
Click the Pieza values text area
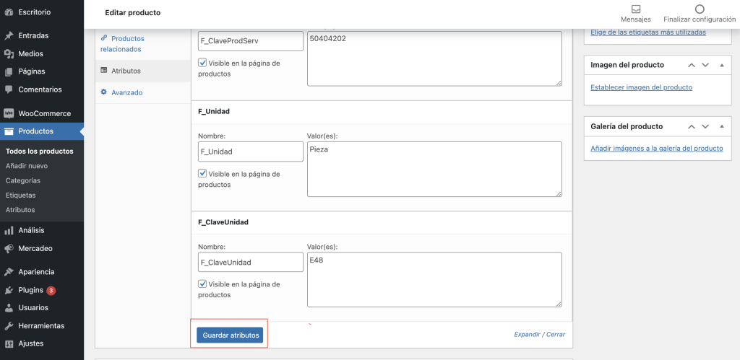434,169
